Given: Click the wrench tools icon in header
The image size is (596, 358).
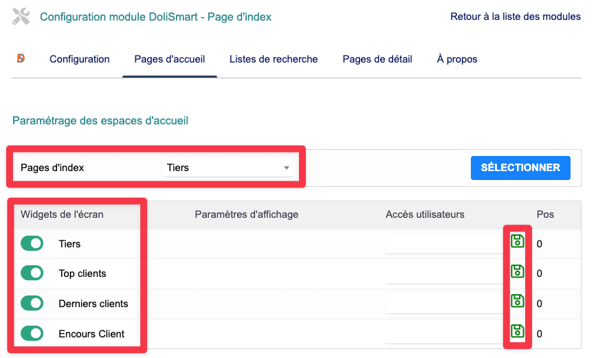Looking at the screenshot, I should pyautogui.click(x=21, y=17).
